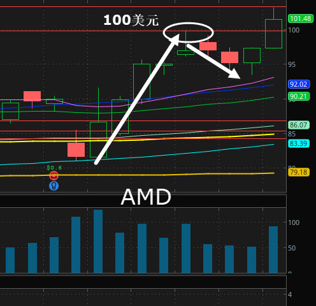Click the tallest volume bar

tap(98, 241)
